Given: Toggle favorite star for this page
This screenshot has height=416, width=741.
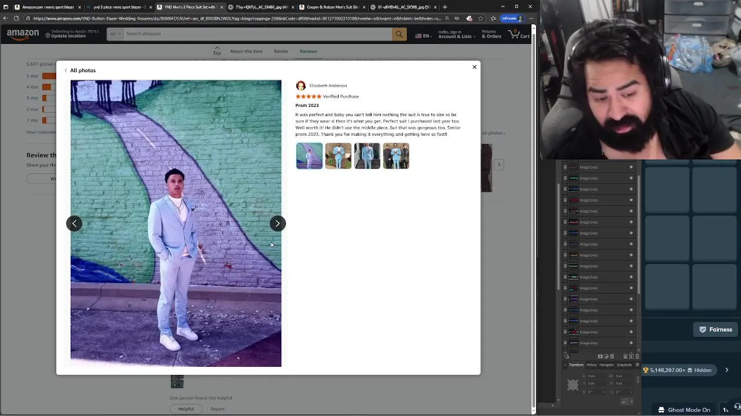Looking at the screenshot, I should point(480,18).
